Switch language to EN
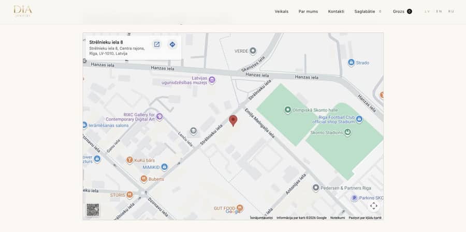 [x=439, y=11]
